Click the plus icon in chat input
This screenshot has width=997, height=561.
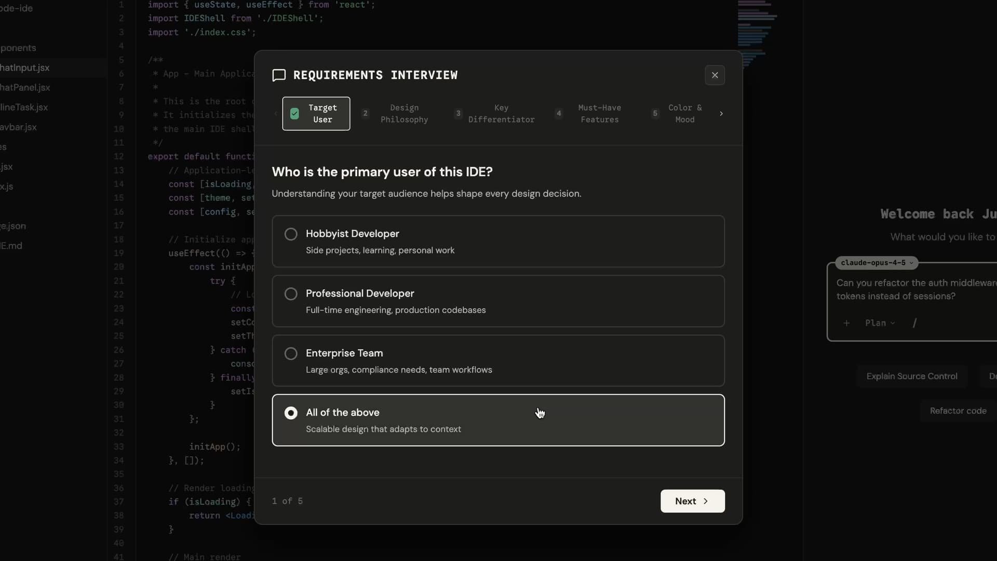tap(846, 323)
